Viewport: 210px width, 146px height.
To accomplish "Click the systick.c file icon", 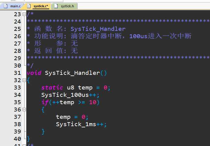I will [x=29, y=6].
